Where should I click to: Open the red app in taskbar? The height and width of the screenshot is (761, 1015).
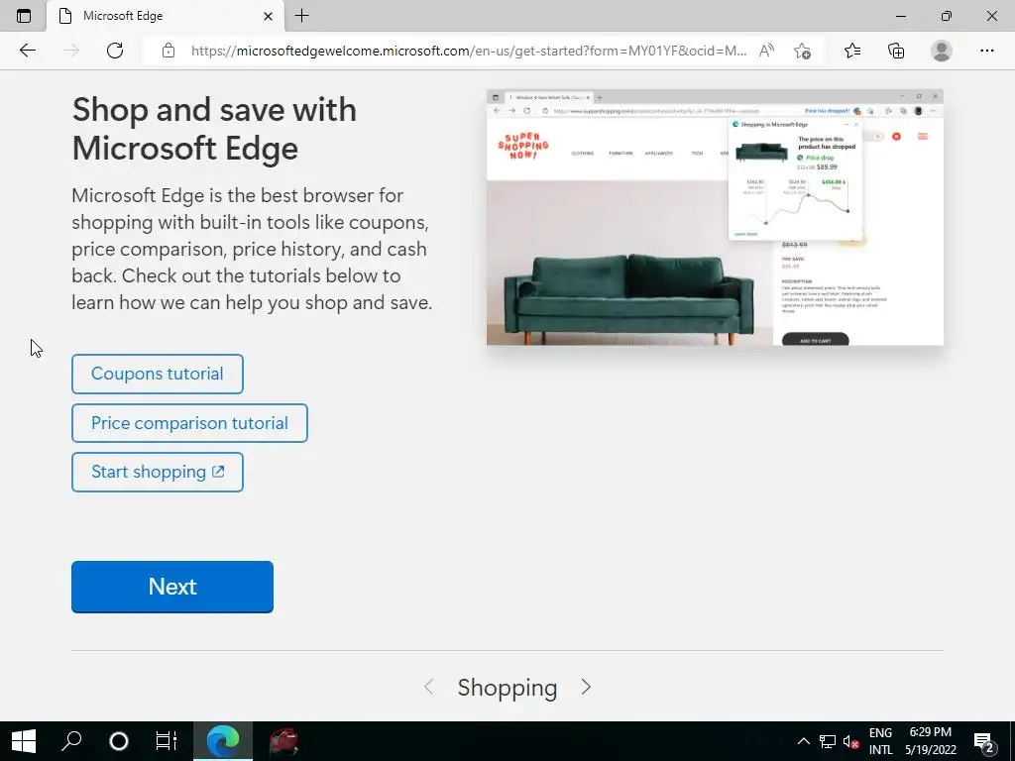283,741
